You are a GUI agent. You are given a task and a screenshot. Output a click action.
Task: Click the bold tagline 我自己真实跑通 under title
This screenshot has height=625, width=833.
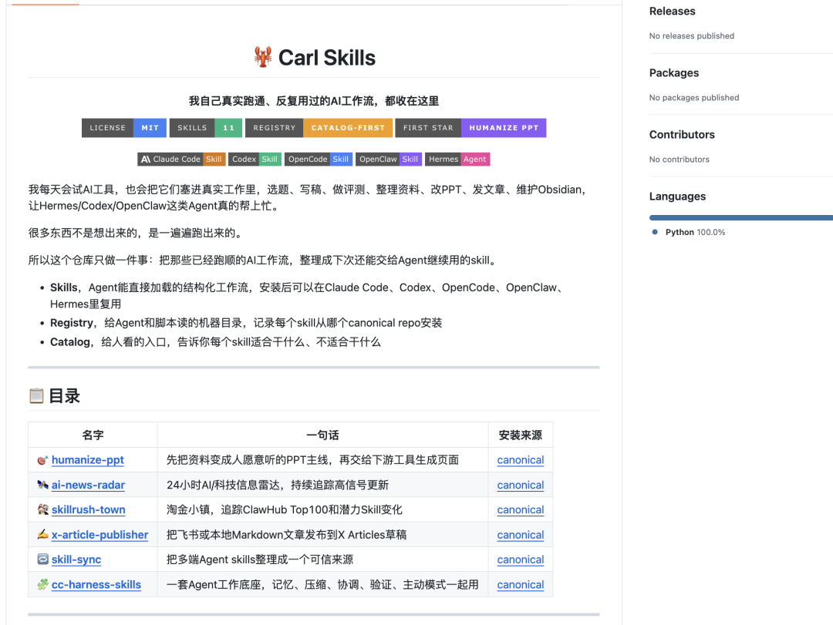[x=313, y=101]
